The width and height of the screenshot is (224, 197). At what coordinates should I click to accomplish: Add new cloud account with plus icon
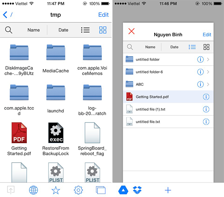coord(168,190)
